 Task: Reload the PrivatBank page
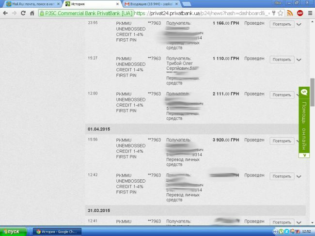click(22, 13)
